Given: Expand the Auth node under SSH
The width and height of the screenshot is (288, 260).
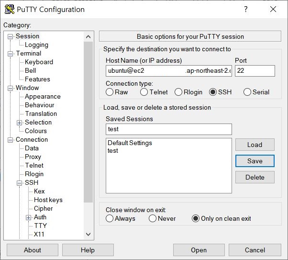Looking at the screenshot, I should point(28,217).
